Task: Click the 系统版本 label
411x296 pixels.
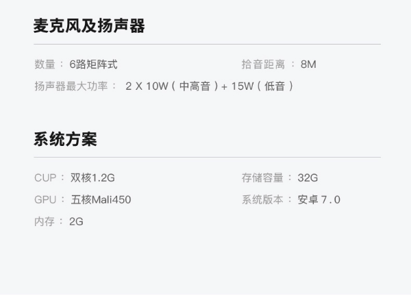Action: point(262,200)
